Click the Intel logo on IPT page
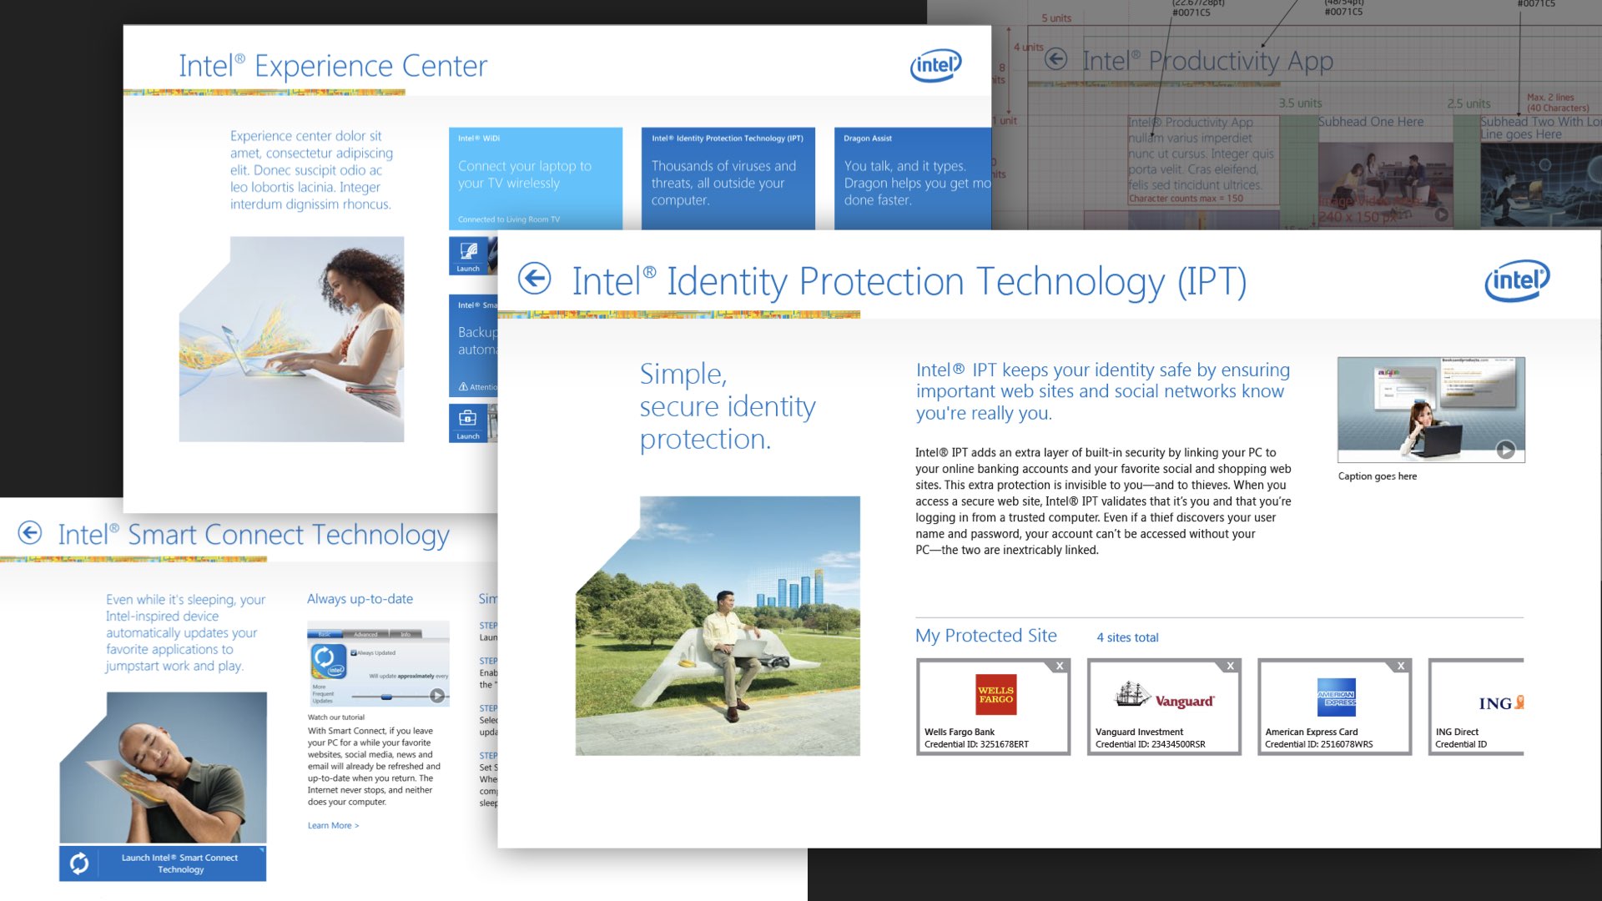 coord(1516,280)
